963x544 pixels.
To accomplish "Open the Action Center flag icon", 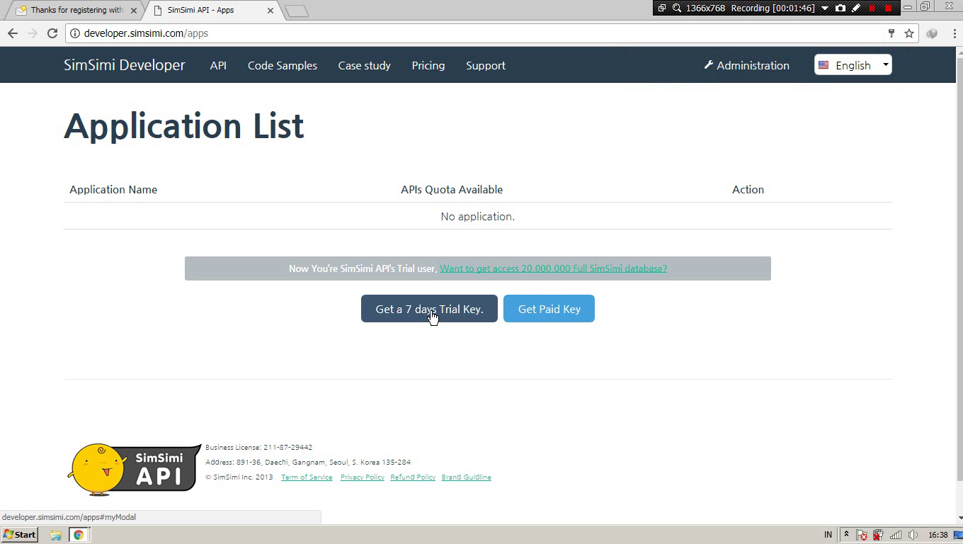I will point(862,535).
